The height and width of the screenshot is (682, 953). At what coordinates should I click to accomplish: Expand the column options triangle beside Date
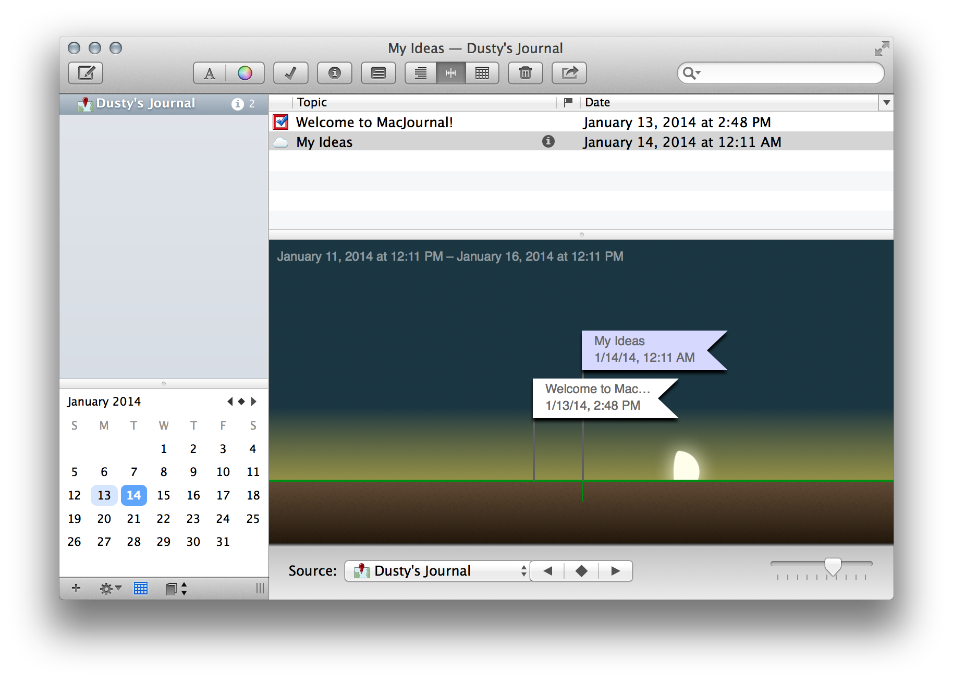(886, 103)
